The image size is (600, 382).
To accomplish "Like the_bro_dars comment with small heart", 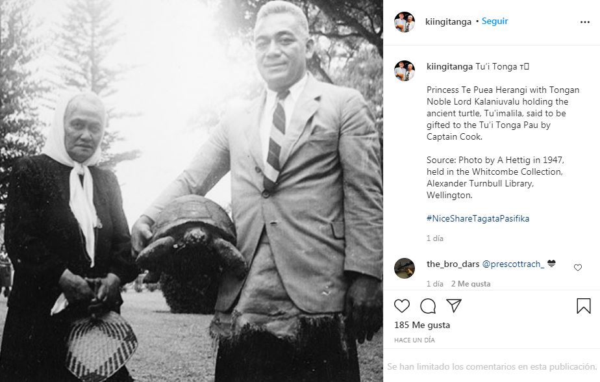I will 578,268.
